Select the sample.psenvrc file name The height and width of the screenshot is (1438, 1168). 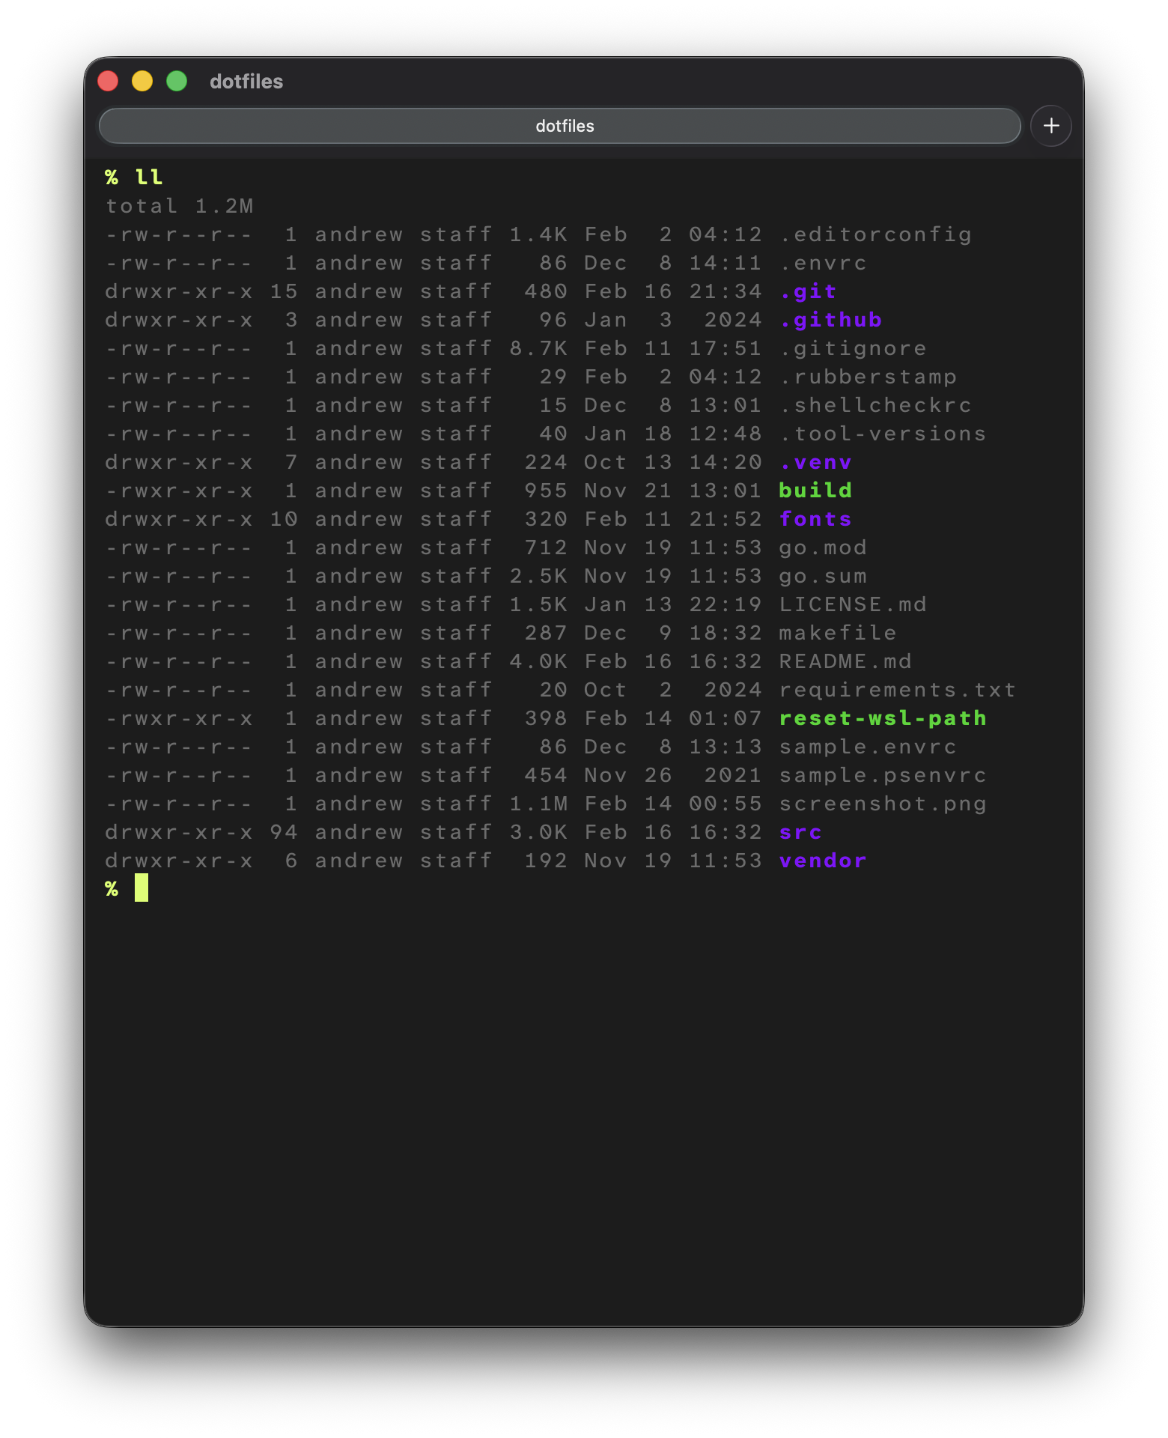click(x=883, y=775)
